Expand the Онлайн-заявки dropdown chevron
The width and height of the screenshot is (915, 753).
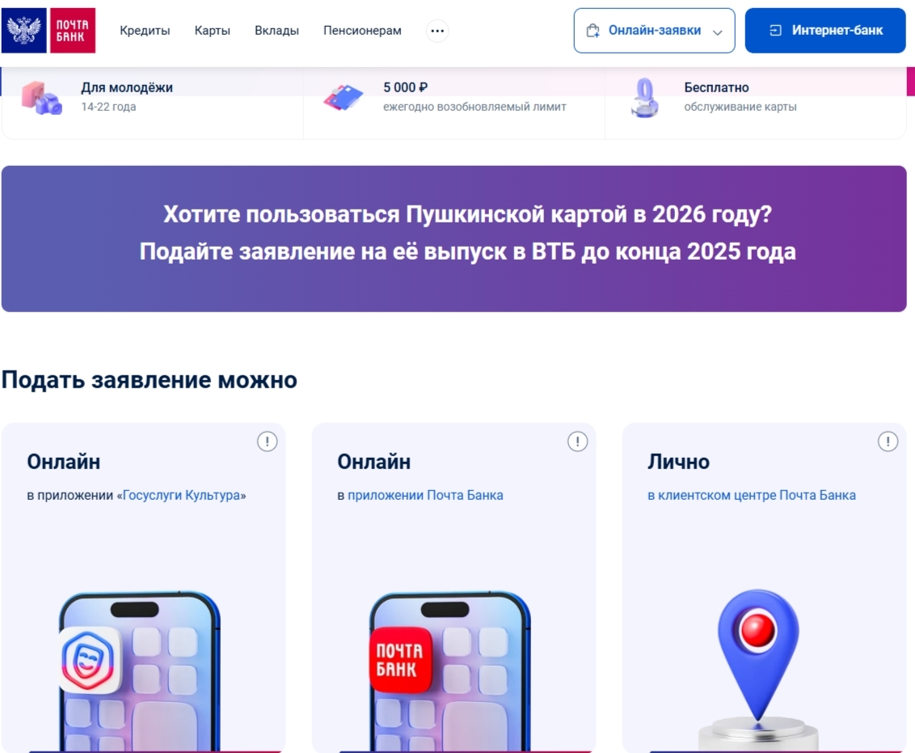point(718,32)
